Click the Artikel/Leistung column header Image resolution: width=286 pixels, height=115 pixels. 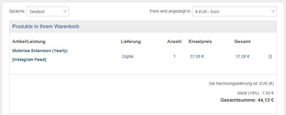29,42
